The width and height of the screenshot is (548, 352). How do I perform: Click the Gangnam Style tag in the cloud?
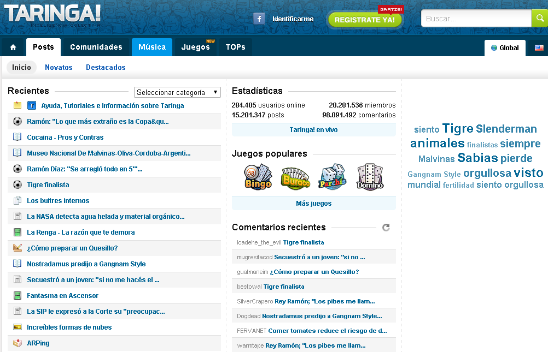coord(434,174)
